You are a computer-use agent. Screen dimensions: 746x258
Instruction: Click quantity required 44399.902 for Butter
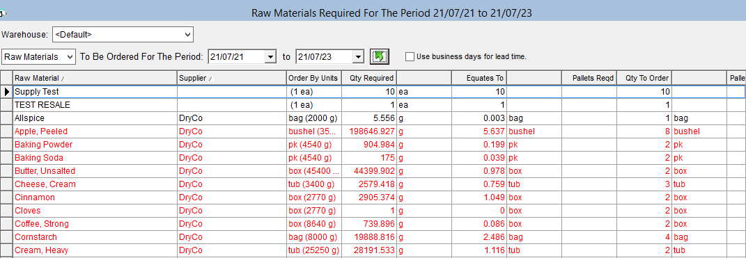368,171
